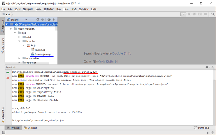
Task: Open Project panel gear settings
Action: pyautogui.click(x=49, y=20)
